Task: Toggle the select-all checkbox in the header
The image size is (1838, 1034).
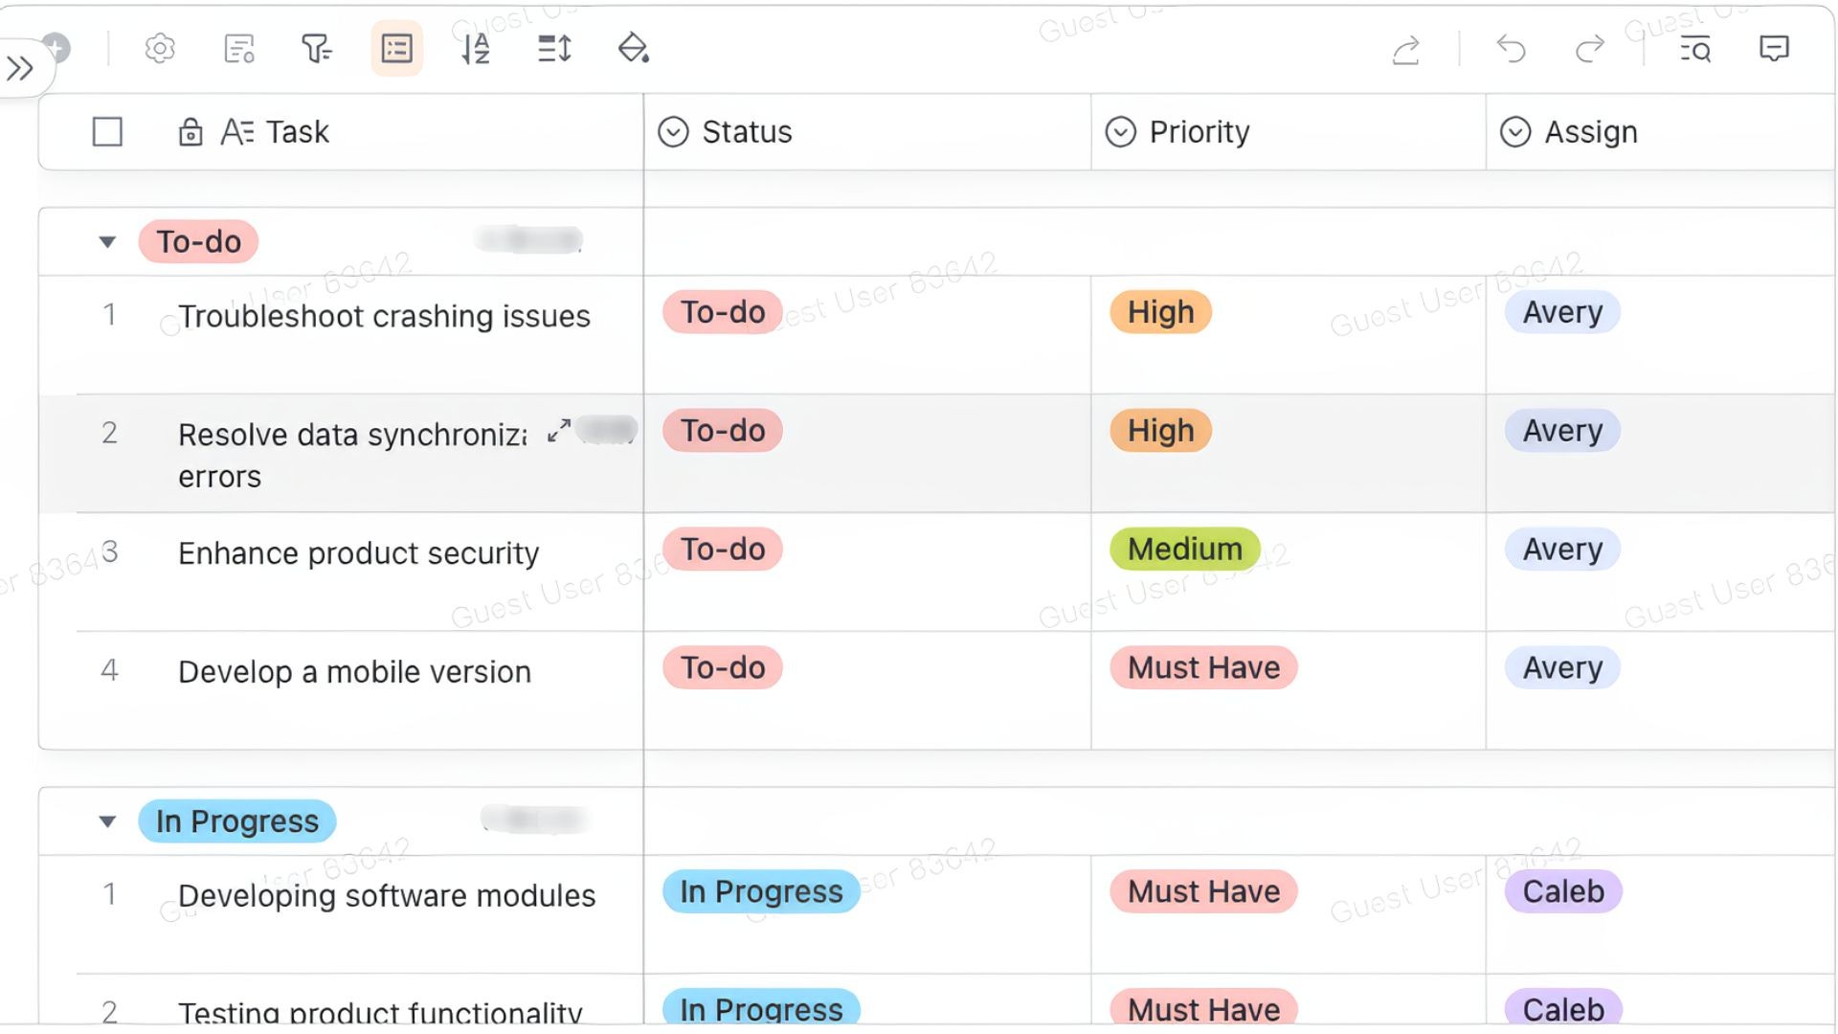Action: click(x=107, y=132)
